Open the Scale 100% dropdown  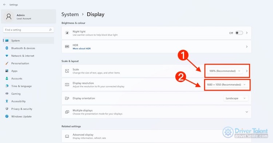pyautogui.click(x=225, y=71)
